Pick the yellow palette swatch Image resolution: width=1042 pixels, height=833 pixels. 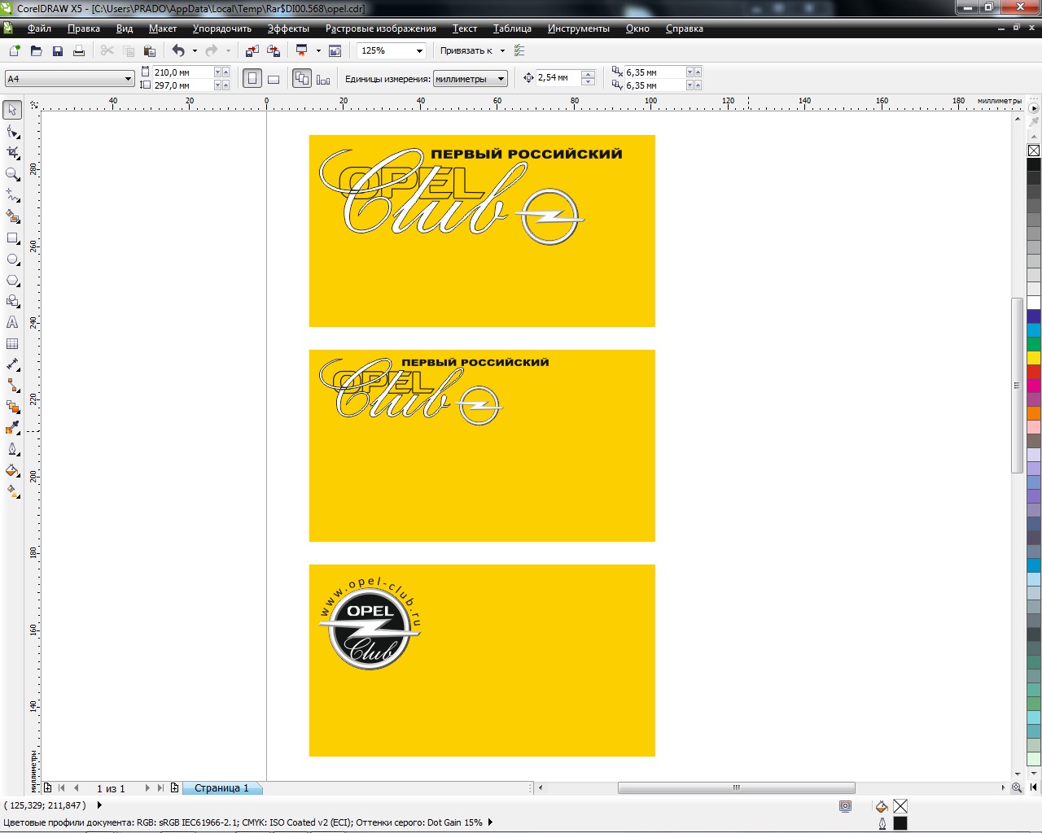coord(1034,357)
